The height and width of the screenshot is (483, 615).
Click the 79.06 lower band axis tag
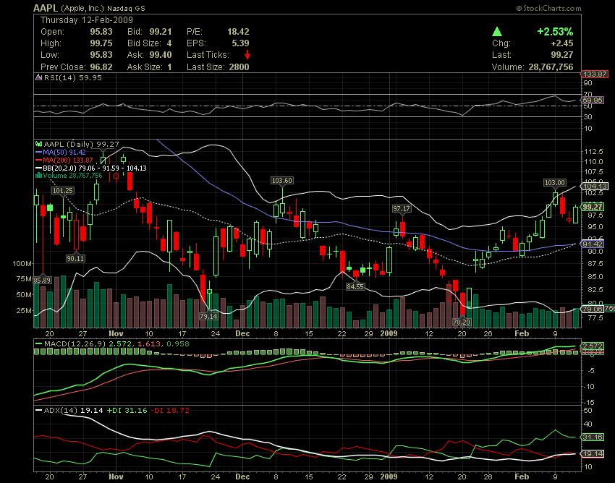click(593, 309)
